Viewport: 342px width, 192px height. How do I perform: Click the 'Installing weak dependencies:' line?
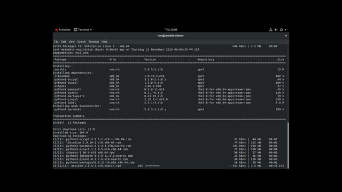click(x=77, y=106)
